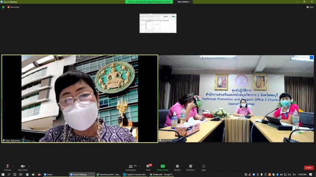Click the participant name label on left tile

pos(12,141)
